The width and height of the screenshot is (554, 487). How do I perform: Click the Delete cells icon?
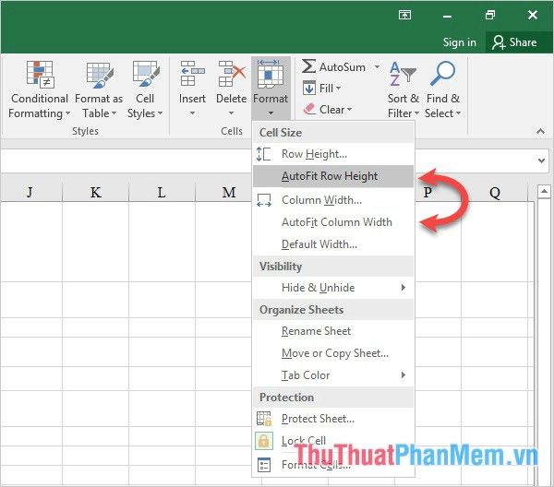coord(232,74)
